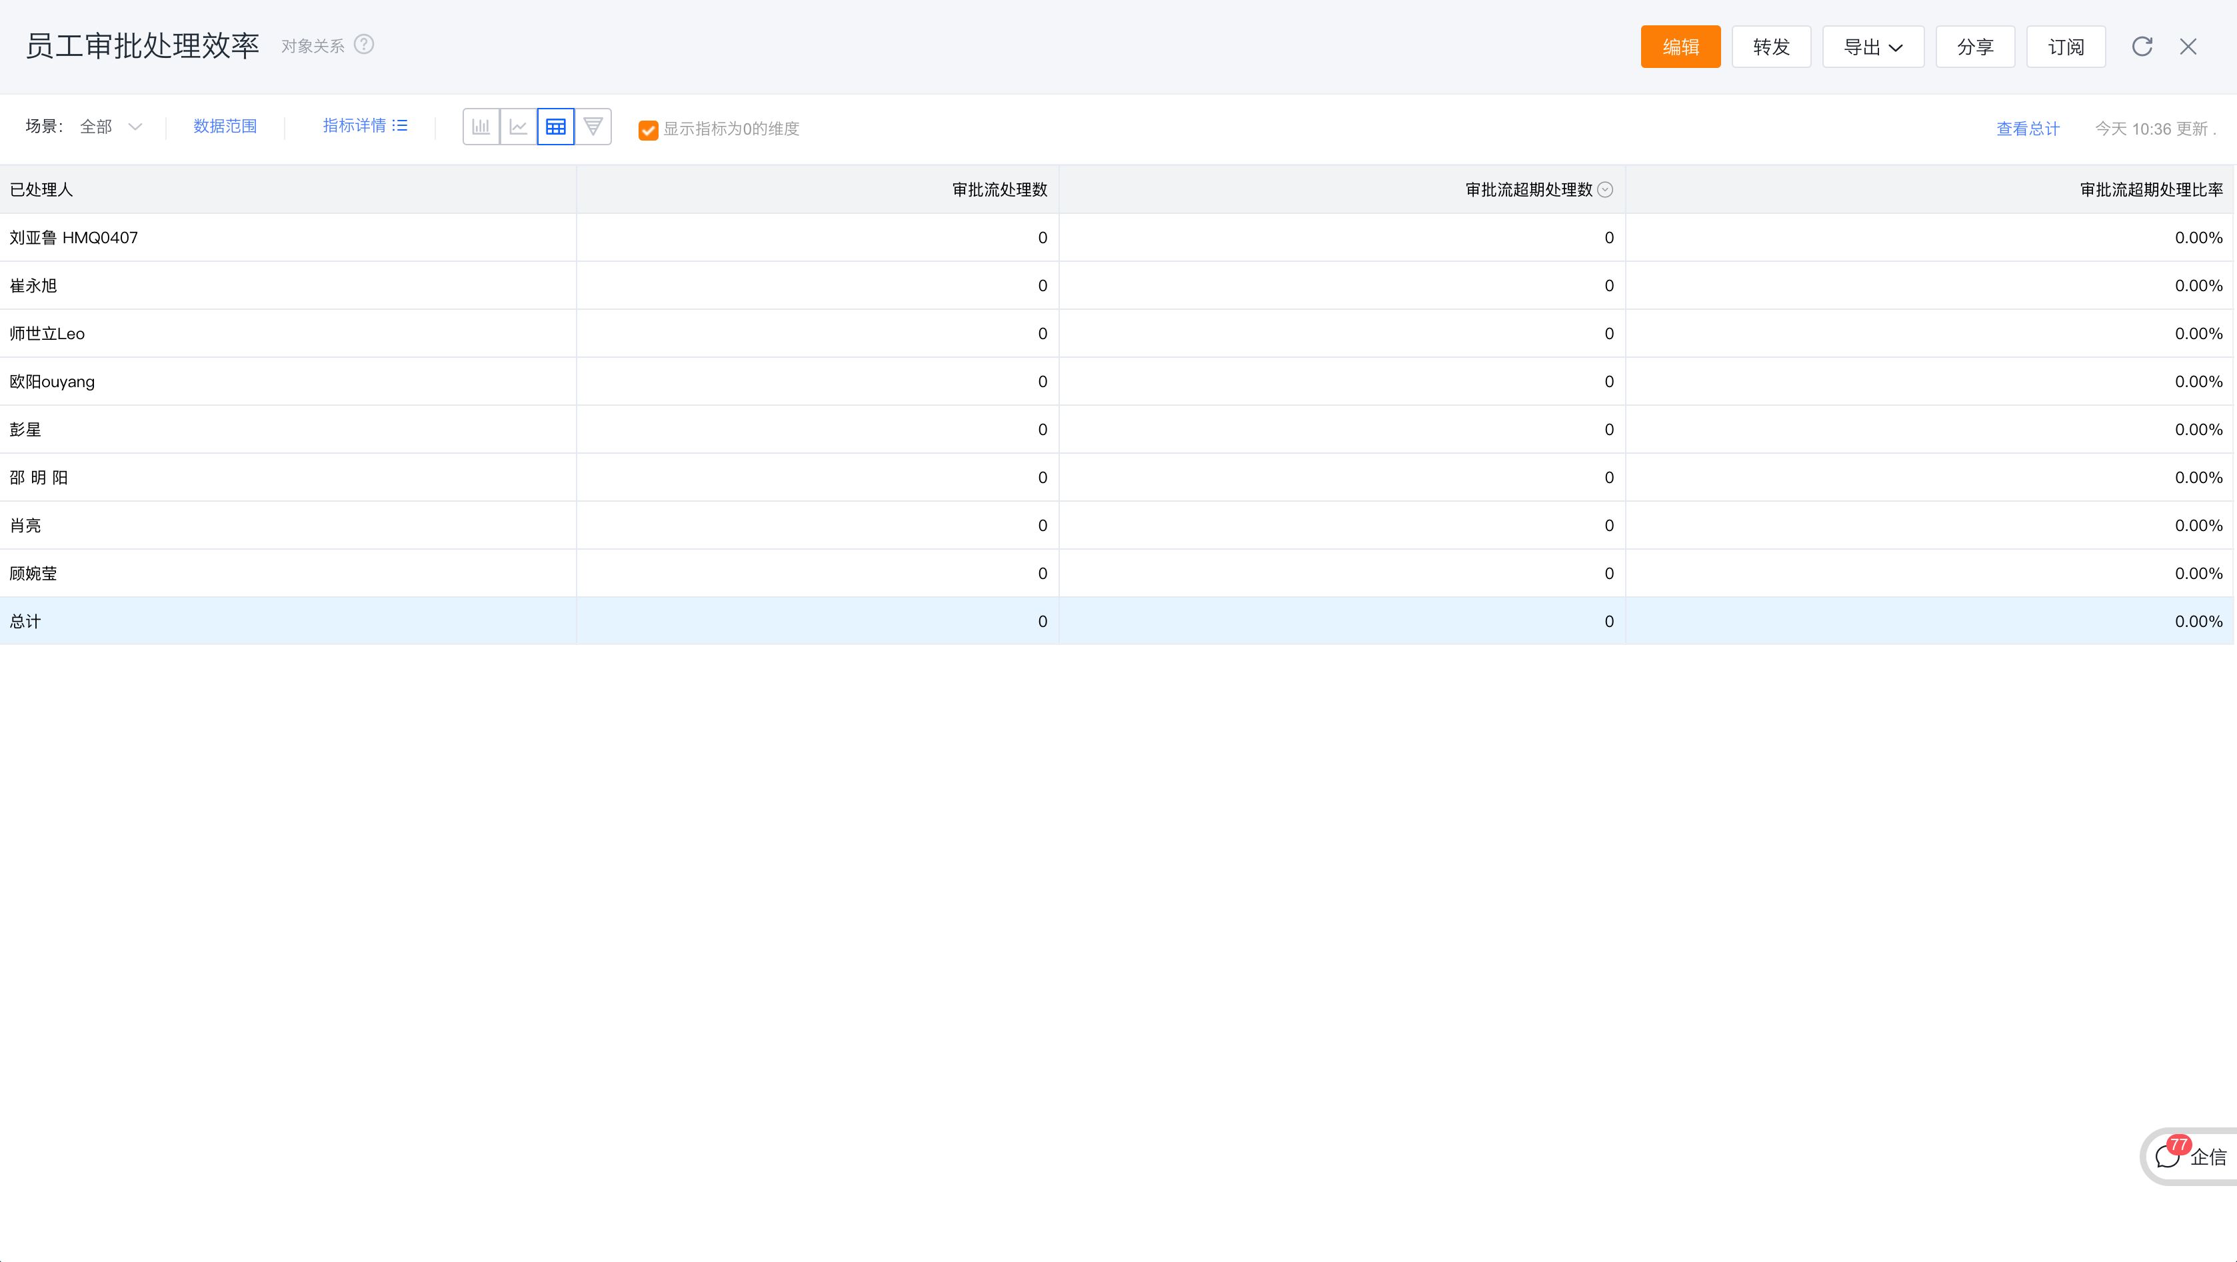This screenshot has width=2237, height=1262.
Task: Click the 今天 10:36 更新 timestamp
Action: [x=2156, y=129]
